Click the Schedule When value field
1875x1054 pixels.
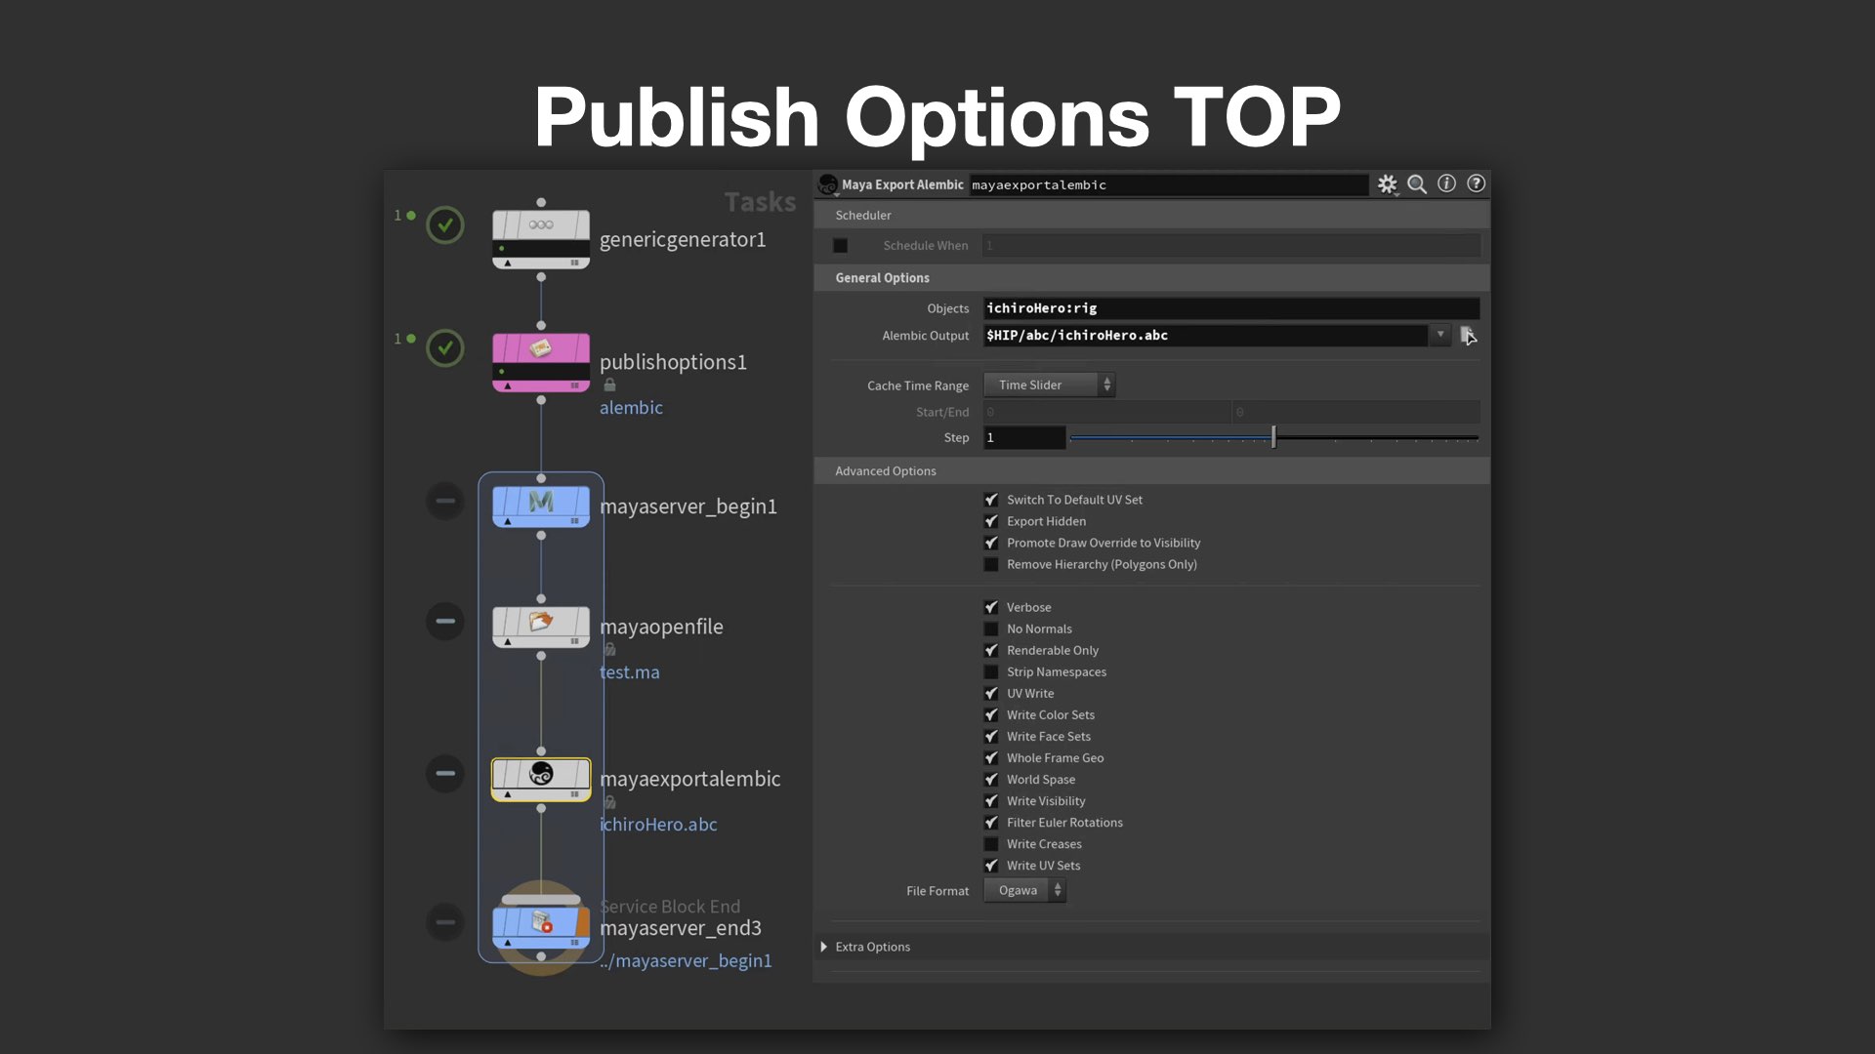pos(1231,246)
